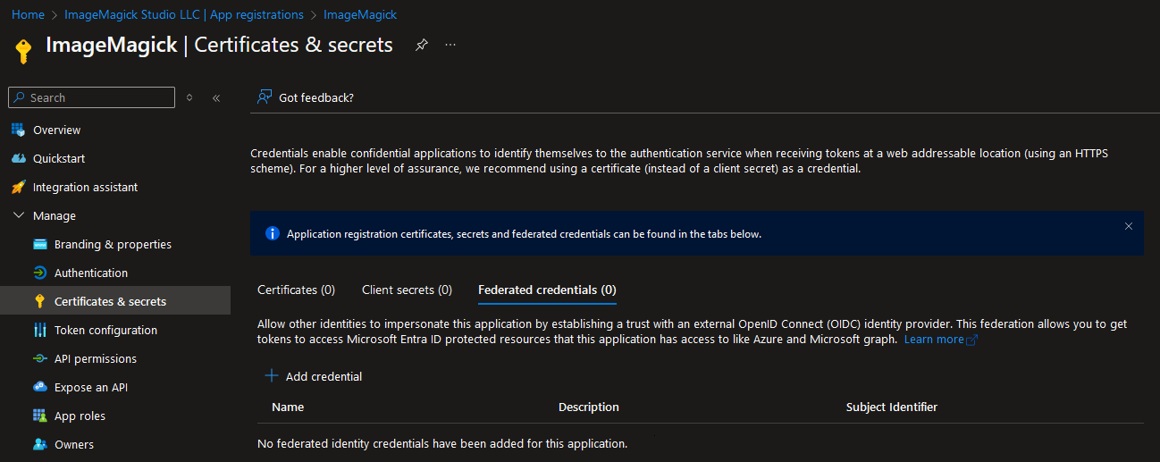Click Add credential
This screenshot has height=462, width=1160.
pos(314,376)
